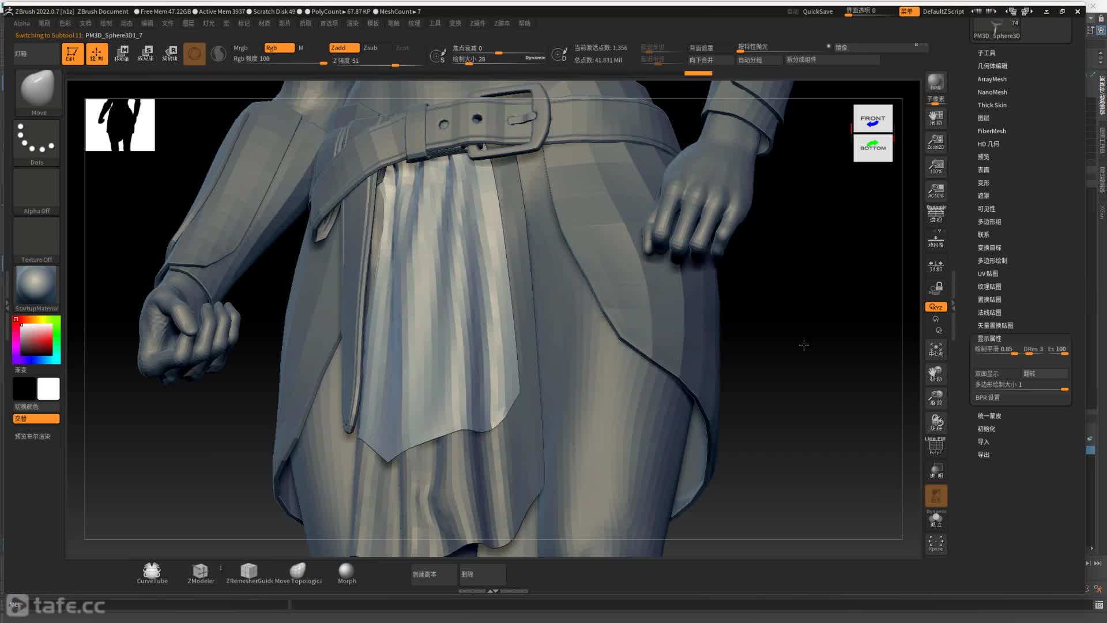Open the Texture Off selector
Image resolution: width=1107 pixels, height=623 pixels.
[x=37, y=240]
